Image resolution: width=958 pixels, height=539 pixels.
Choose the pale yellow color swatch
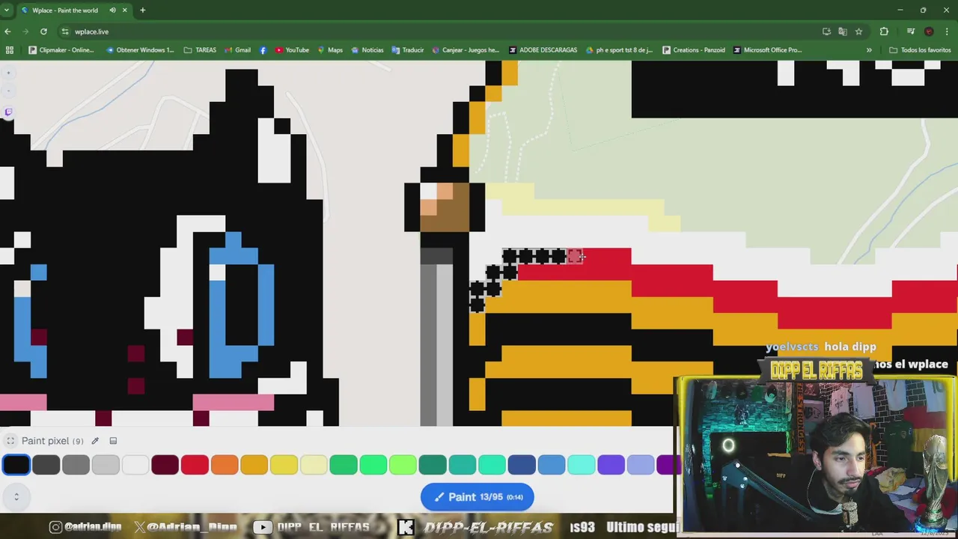(314, 465)
